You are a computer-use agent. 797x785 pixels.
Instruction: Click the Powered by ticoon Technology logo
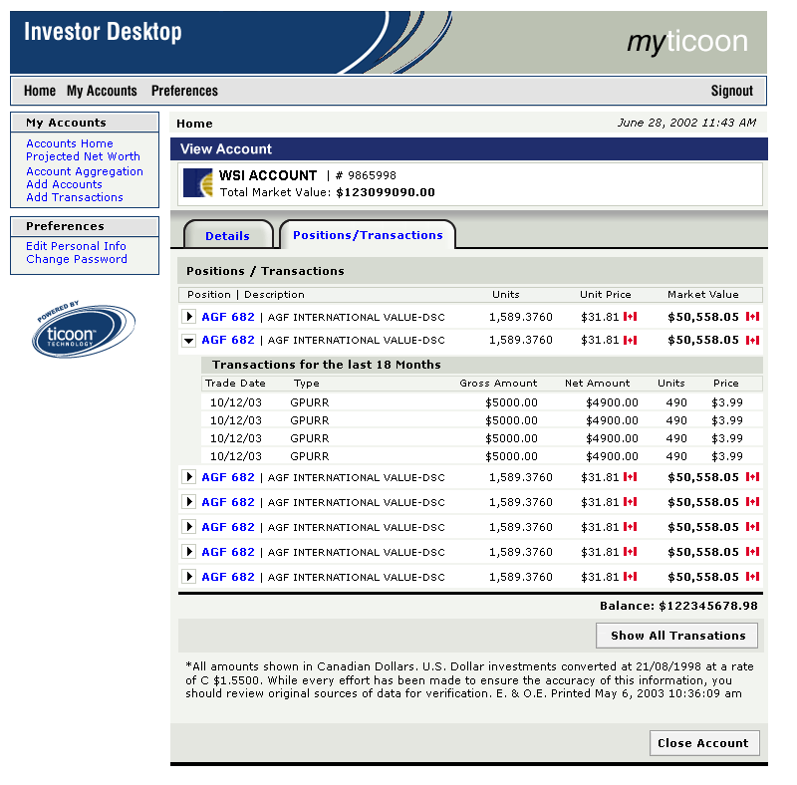coord(83,331)
